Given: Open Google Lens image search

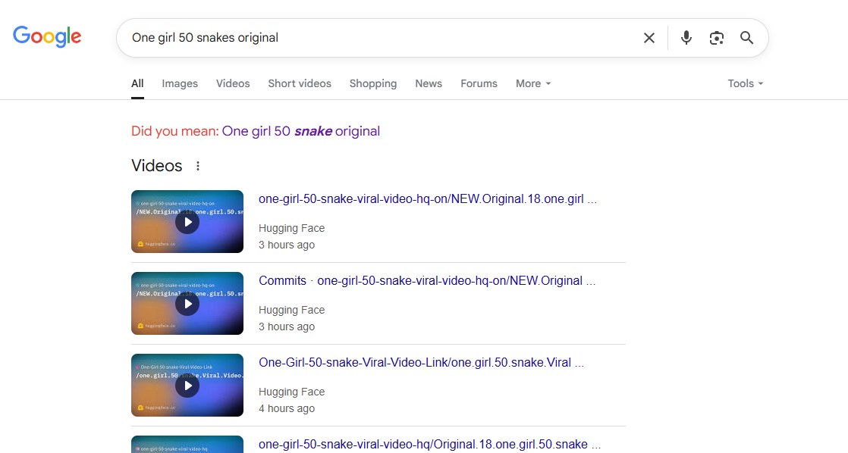Looking at the screenshot, I should (717, 38).
